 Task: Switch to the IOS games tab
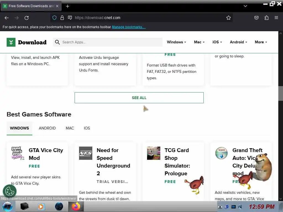pos(87,128)
